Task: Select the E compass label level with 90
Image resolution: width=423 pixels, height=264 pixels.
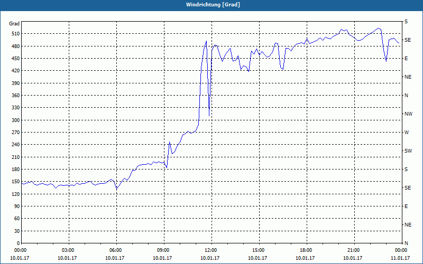Action: (x=406, y=206)
